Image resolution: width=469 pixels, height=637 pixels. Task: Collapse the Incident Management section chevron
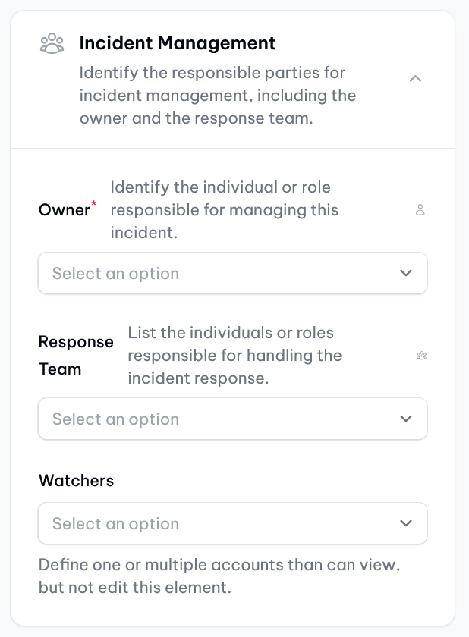coord(415,78)
